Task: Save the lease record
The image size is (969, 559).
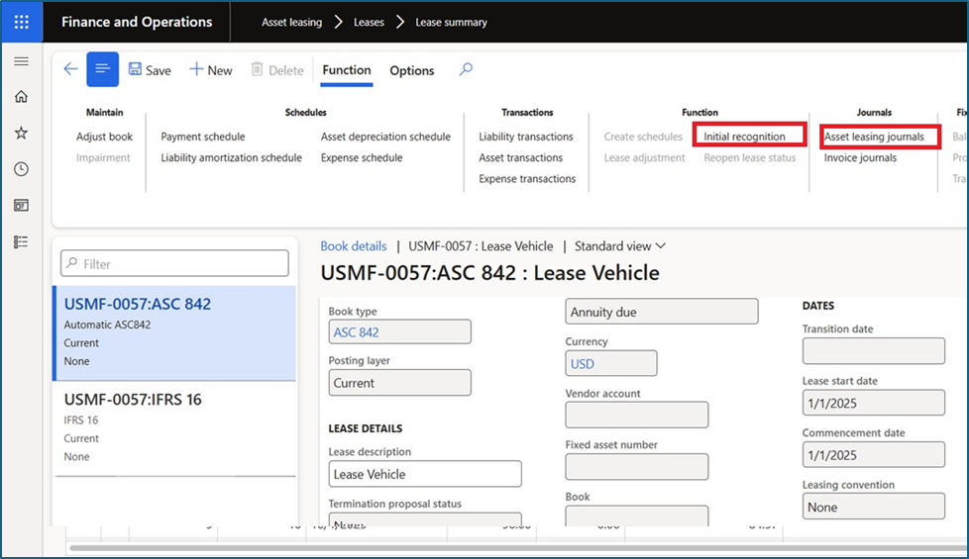Action: [150, 70]
